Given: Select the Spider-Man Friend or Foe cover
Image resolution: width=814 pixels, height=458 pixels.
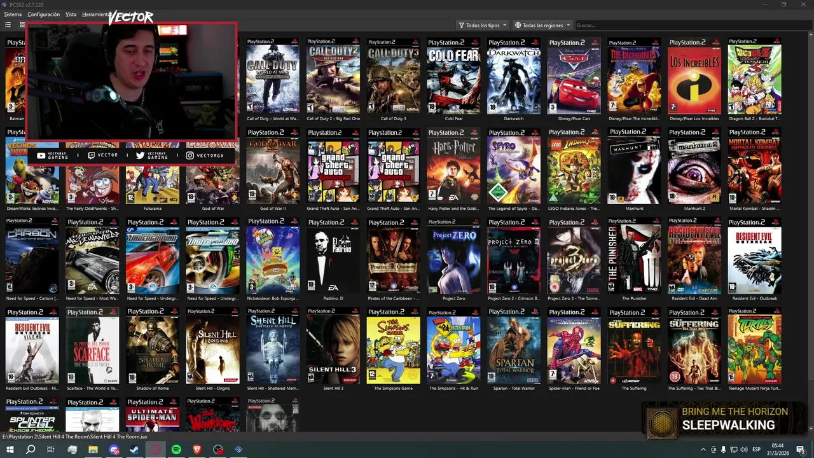Looking at the screenshot, I should [x=574, y=346].
